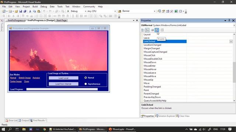The image size is (236, 132).
Task: Select the sunset PictureBox on the form
Action: pos(58,51)
